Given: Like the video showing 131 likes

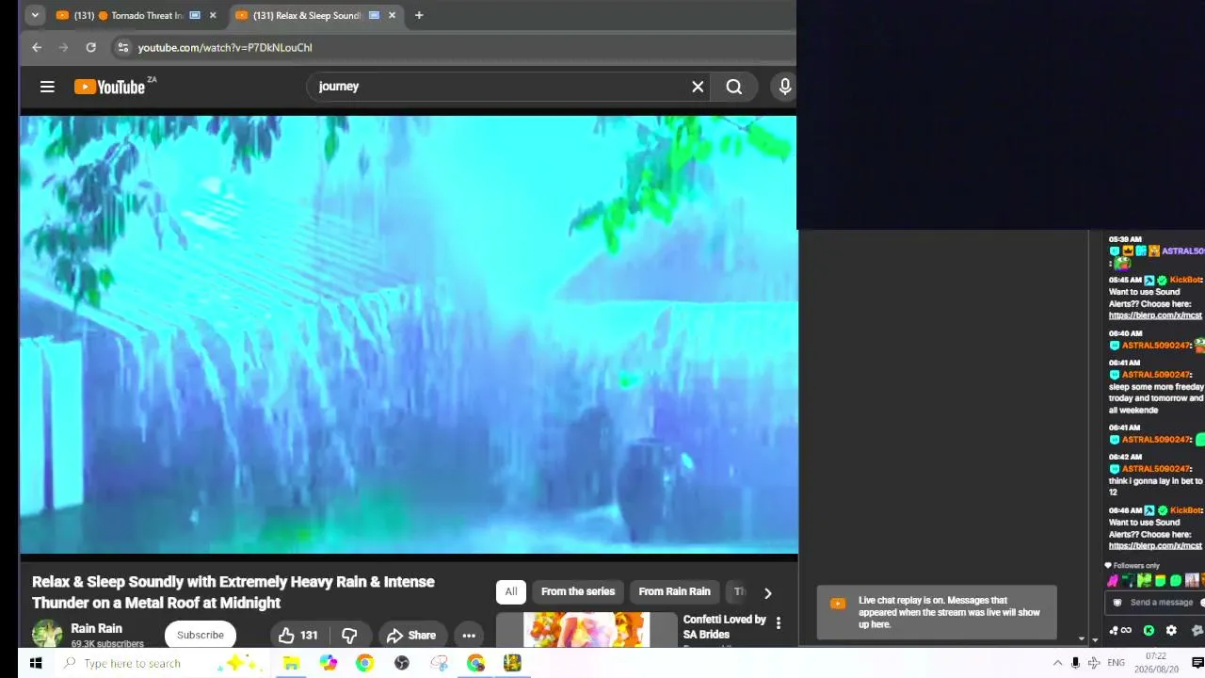Looking at the screenshot, I should 298,635.
